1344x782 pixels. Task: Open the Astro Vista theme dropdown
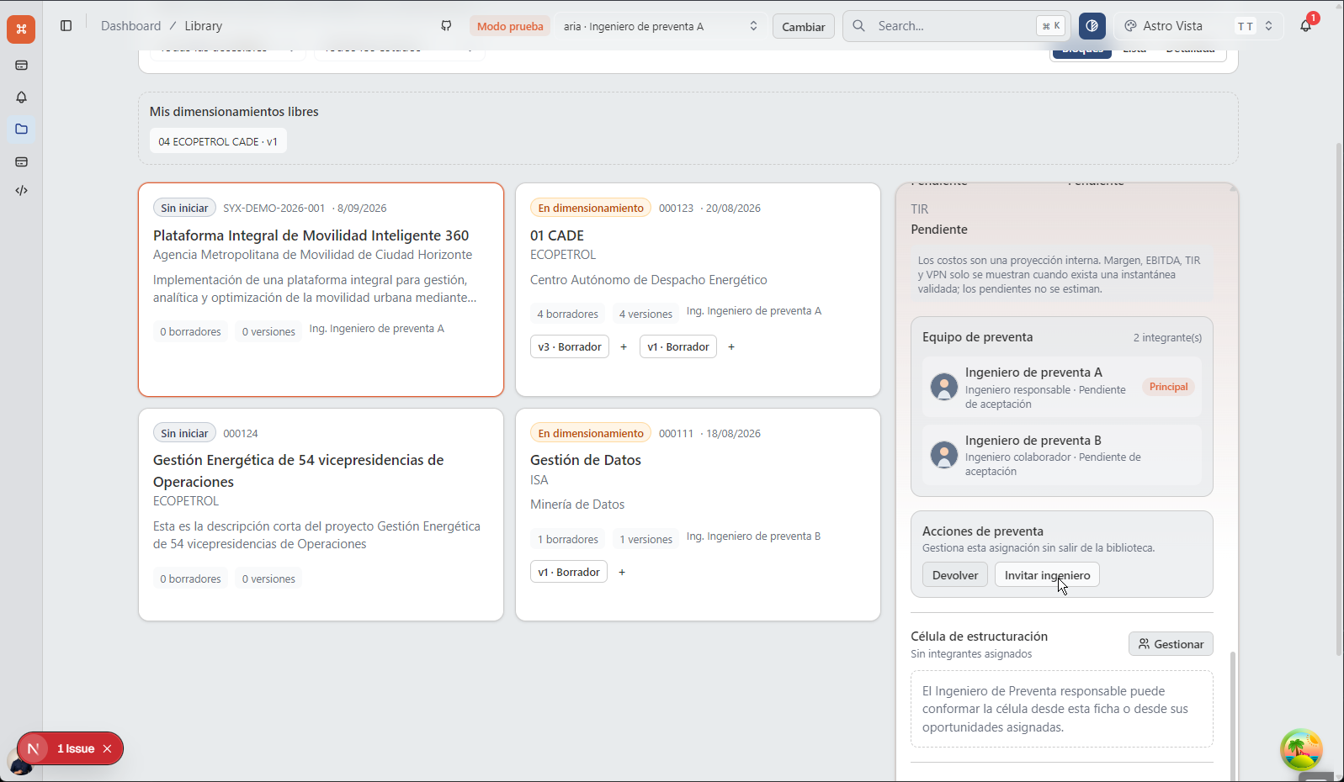(1199, 26)
